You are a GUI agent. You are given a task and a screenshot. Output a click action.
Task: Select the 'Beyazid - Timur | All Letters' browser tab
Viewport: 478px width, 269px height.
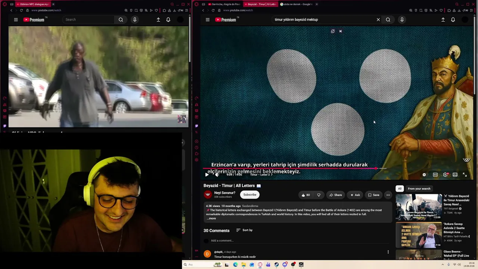pyautogui.click(x=260, y=4)
